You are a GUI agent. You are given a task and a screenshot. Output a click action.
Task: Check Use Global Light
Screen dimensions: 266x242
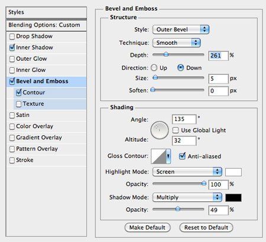176,130
